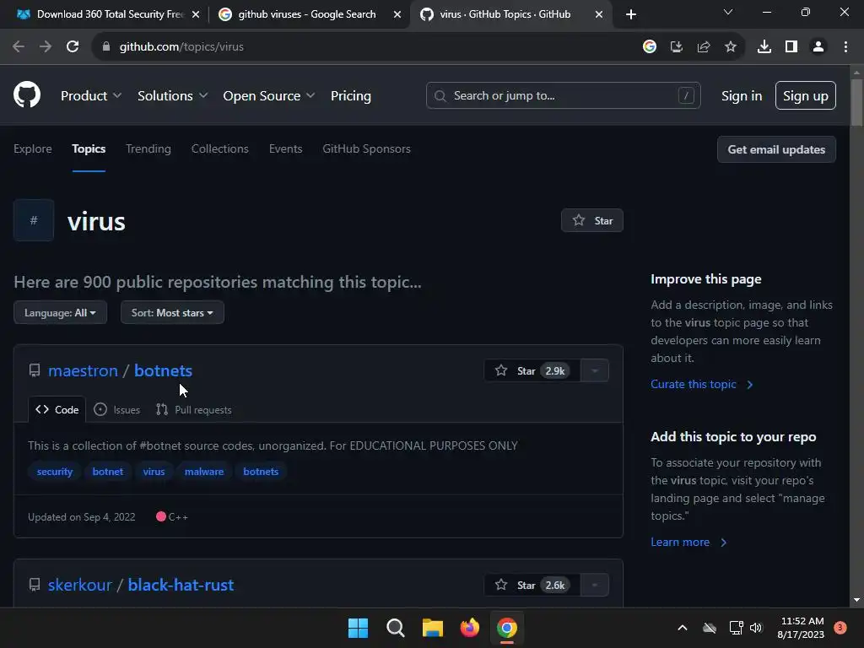Star the maestron/botnets repository
Viewport: 864px width, 648px height.
point(532,371)
